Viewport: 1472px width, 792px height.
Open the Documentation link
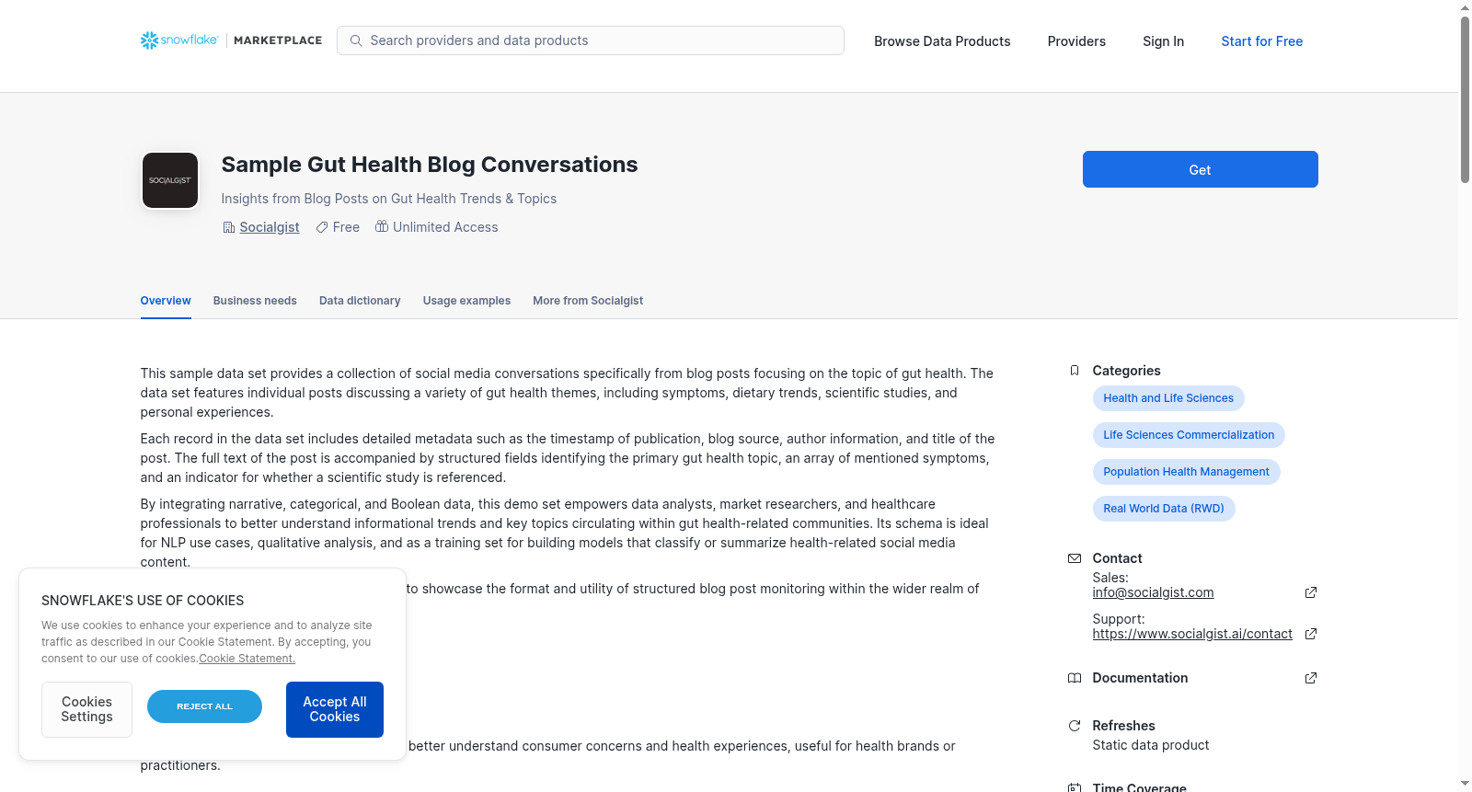tap(1140, 678)
